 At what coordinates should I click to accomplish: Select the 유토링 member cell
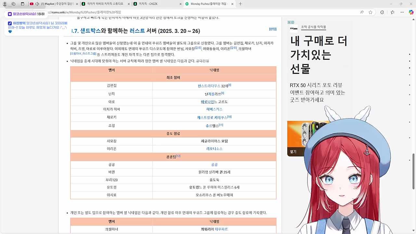point(111,187)
